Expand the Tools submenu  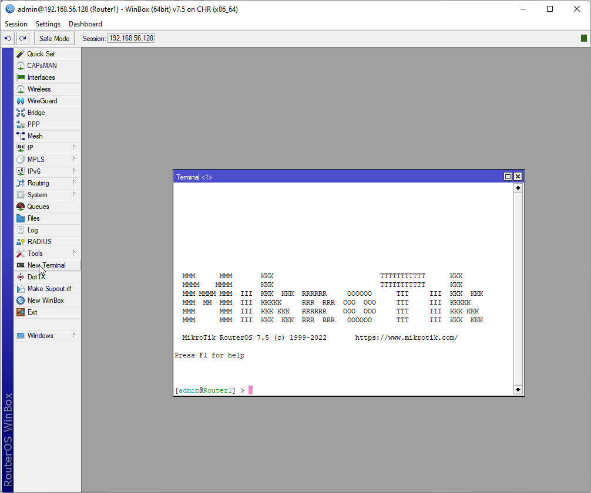pos(74,253)
